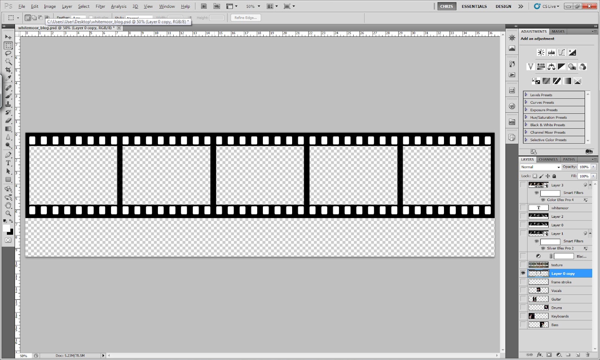
Task: Hide the Layer 0 copy layer
Action: (x=523, y=273)
